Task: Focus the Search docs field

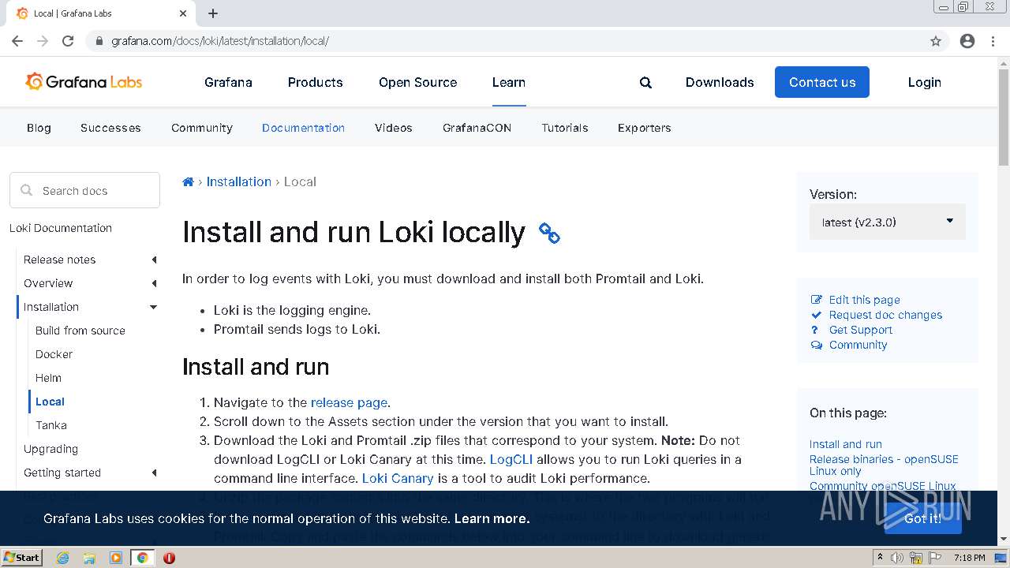Action: [x=84, y=191]
